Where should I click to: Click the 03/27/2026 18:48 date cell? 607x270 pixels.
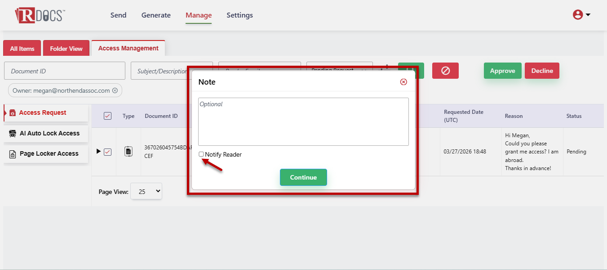click(465, 152)
